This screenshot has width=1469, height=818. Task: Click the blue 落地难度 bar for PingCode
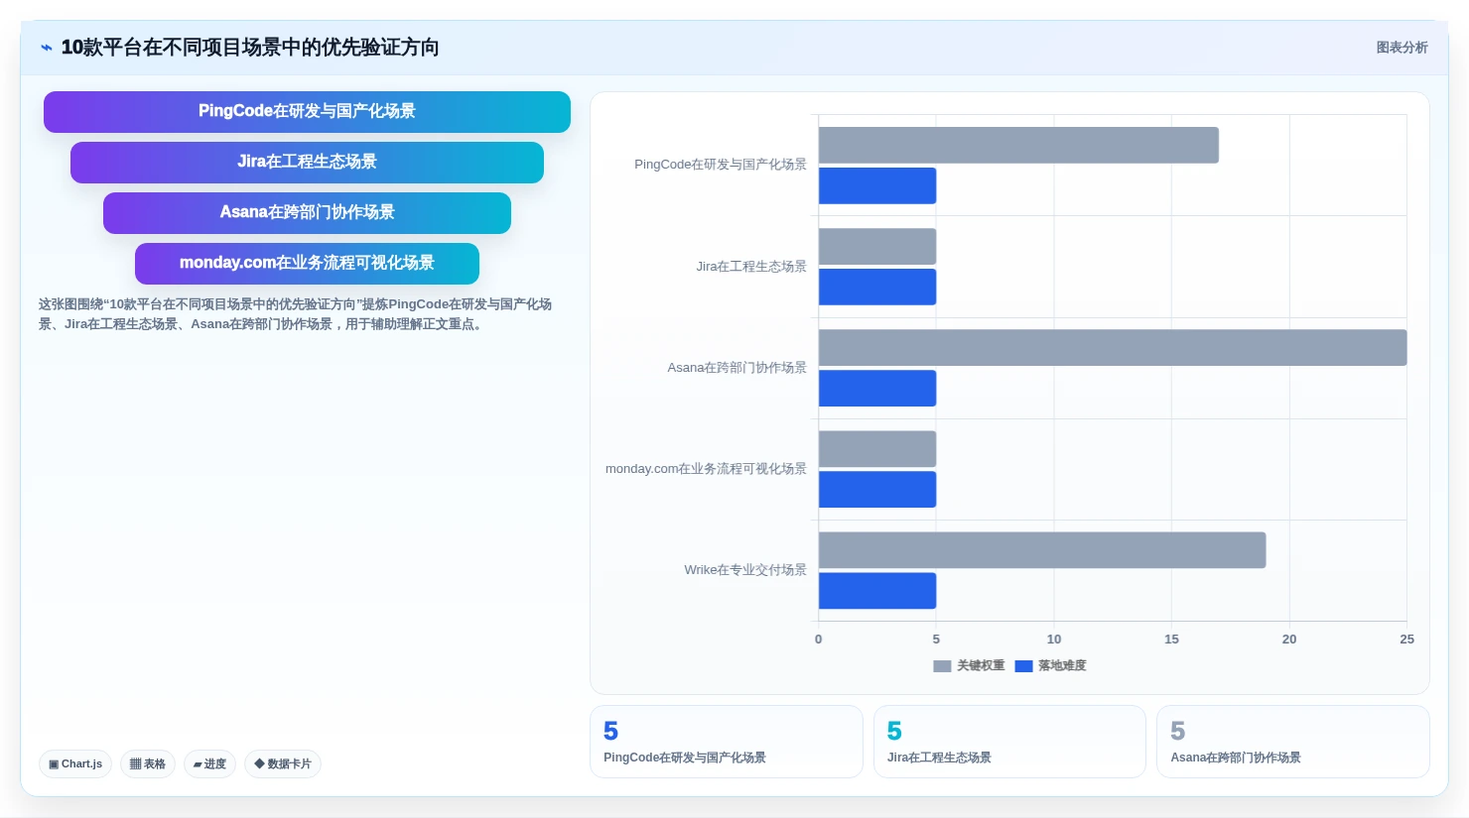click(877, 185)
